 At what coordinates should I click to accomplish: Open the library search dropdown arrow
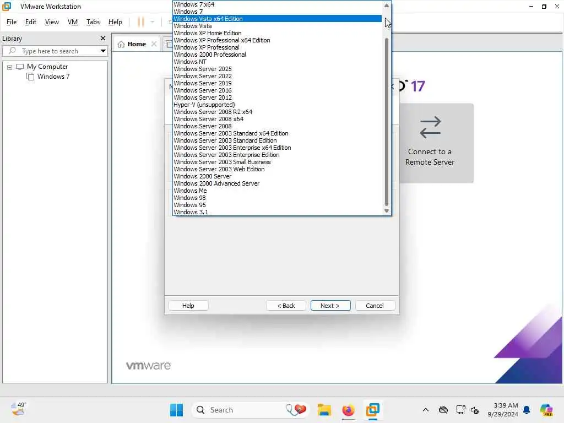[103, 51]
